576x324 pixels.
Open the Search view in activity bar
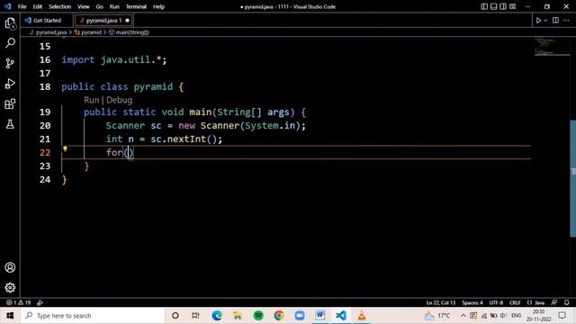tap(10, 43)
